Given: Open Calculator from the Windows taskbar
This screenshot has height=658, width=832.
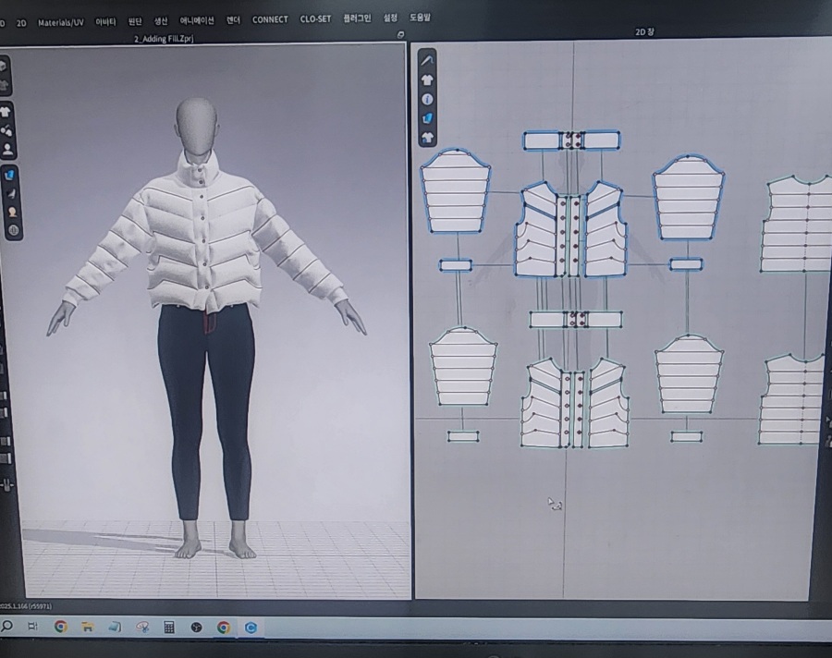Looking at the screenshot, I should click(169, 627).
